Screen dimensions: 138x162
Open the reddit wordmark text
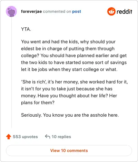tap(124, 11)
